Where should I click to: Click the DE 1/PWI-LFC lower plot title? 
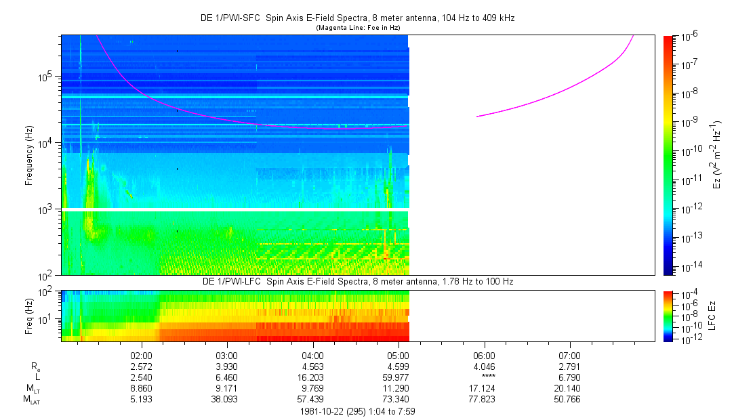coord(358,281)
